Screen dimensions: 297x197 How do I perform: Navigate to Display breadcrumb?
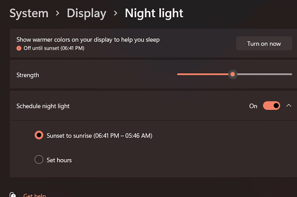(87, 13)
